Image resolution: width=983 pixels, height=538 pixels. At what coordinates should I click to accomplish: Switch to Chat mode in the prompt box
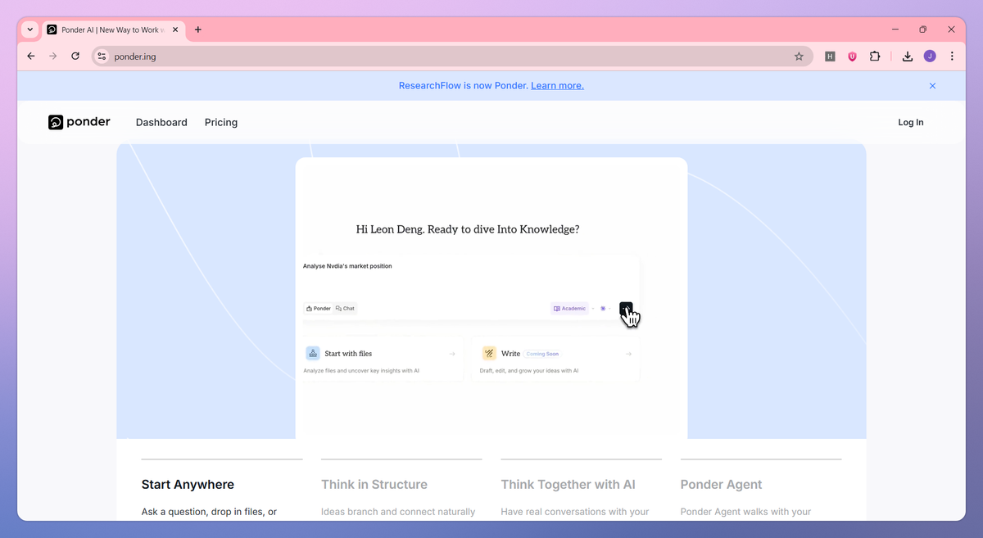tap(345, 308)
